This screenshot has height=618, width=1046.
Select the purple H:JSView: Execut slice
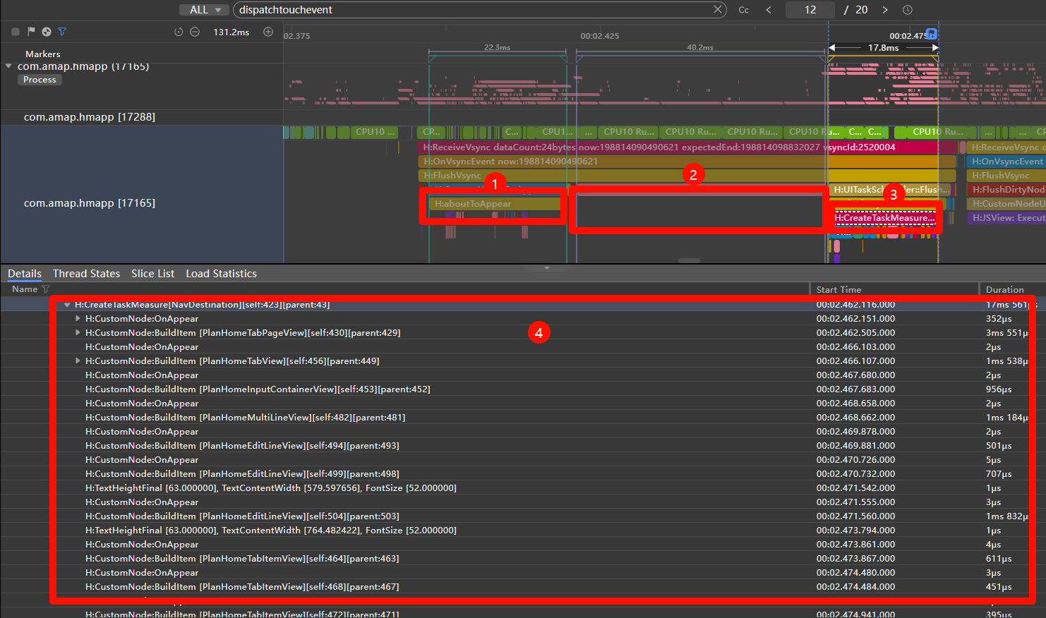1006,218
